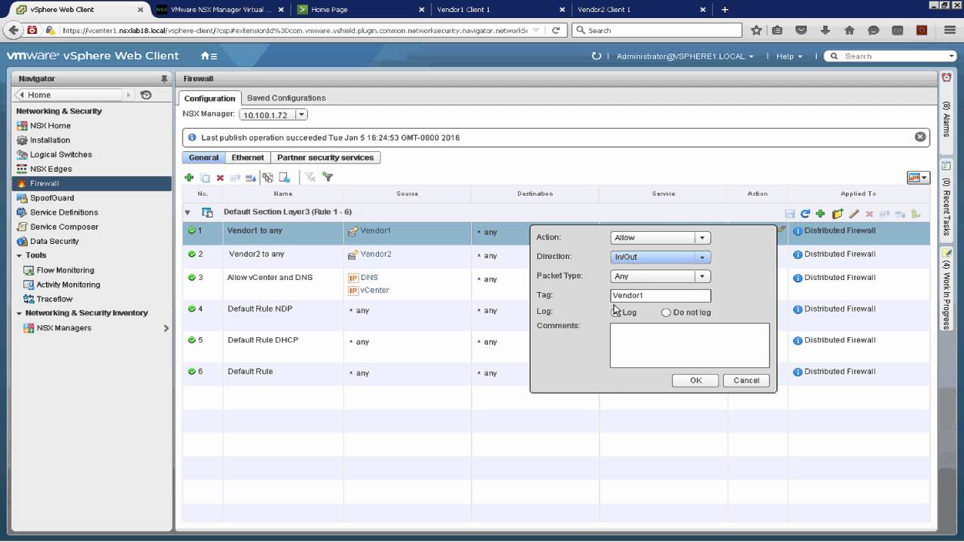Click the Alarms sidebar icon
Viewport: 964px width, 542px height.
pyautogui.click(x=947, y=78)
